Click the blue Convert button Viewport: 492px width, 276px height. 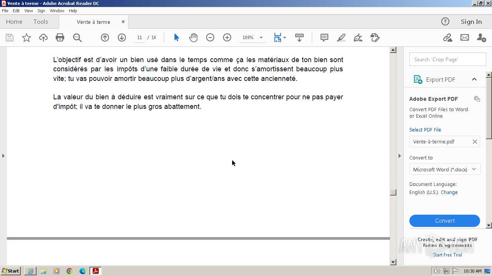pos(445,221)
